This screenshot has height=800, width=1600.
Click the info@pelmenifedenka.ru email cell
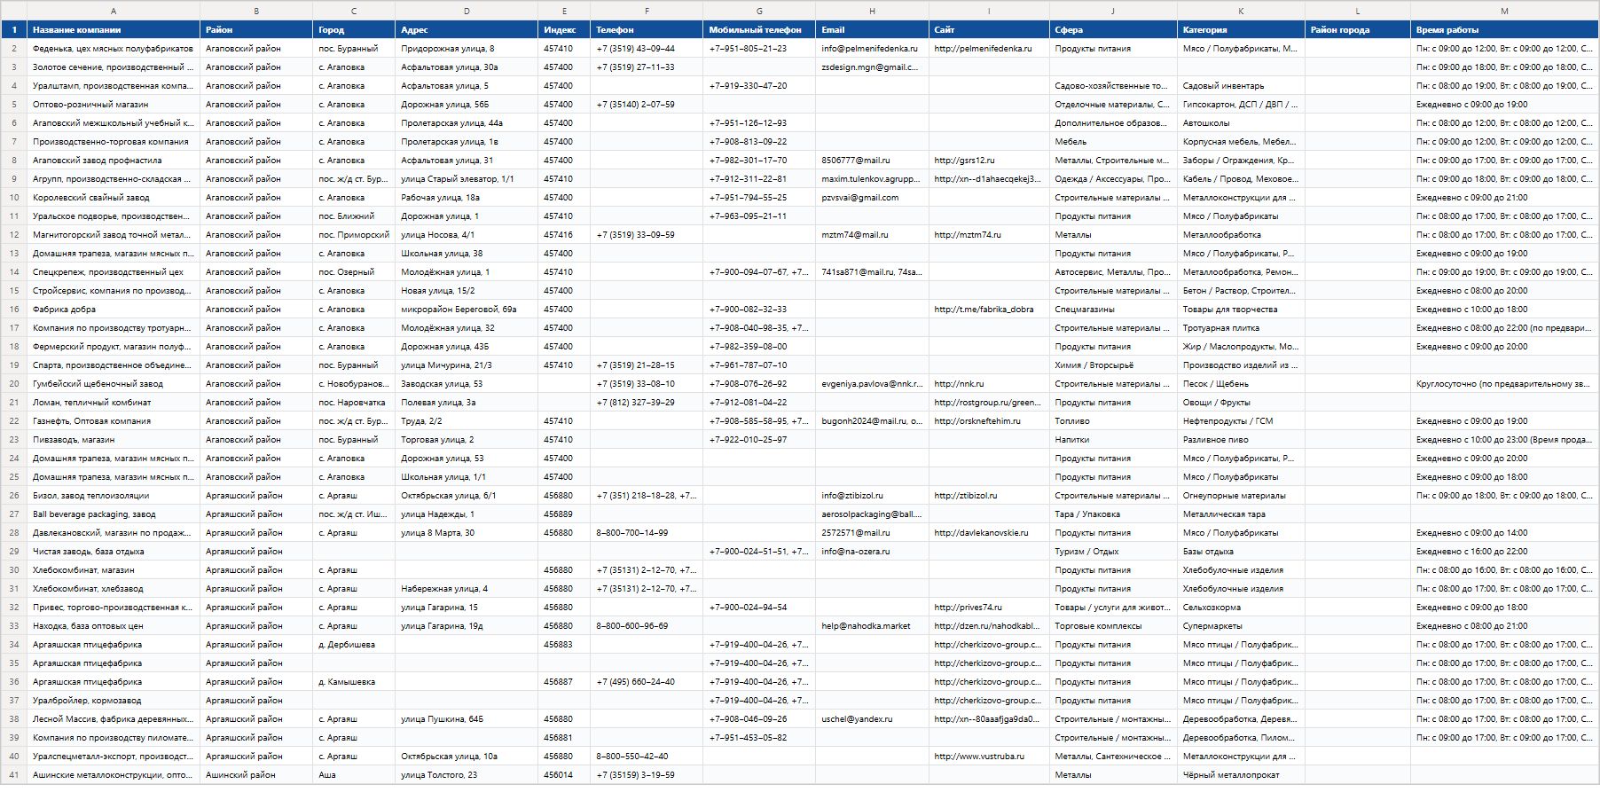point(873,49)
